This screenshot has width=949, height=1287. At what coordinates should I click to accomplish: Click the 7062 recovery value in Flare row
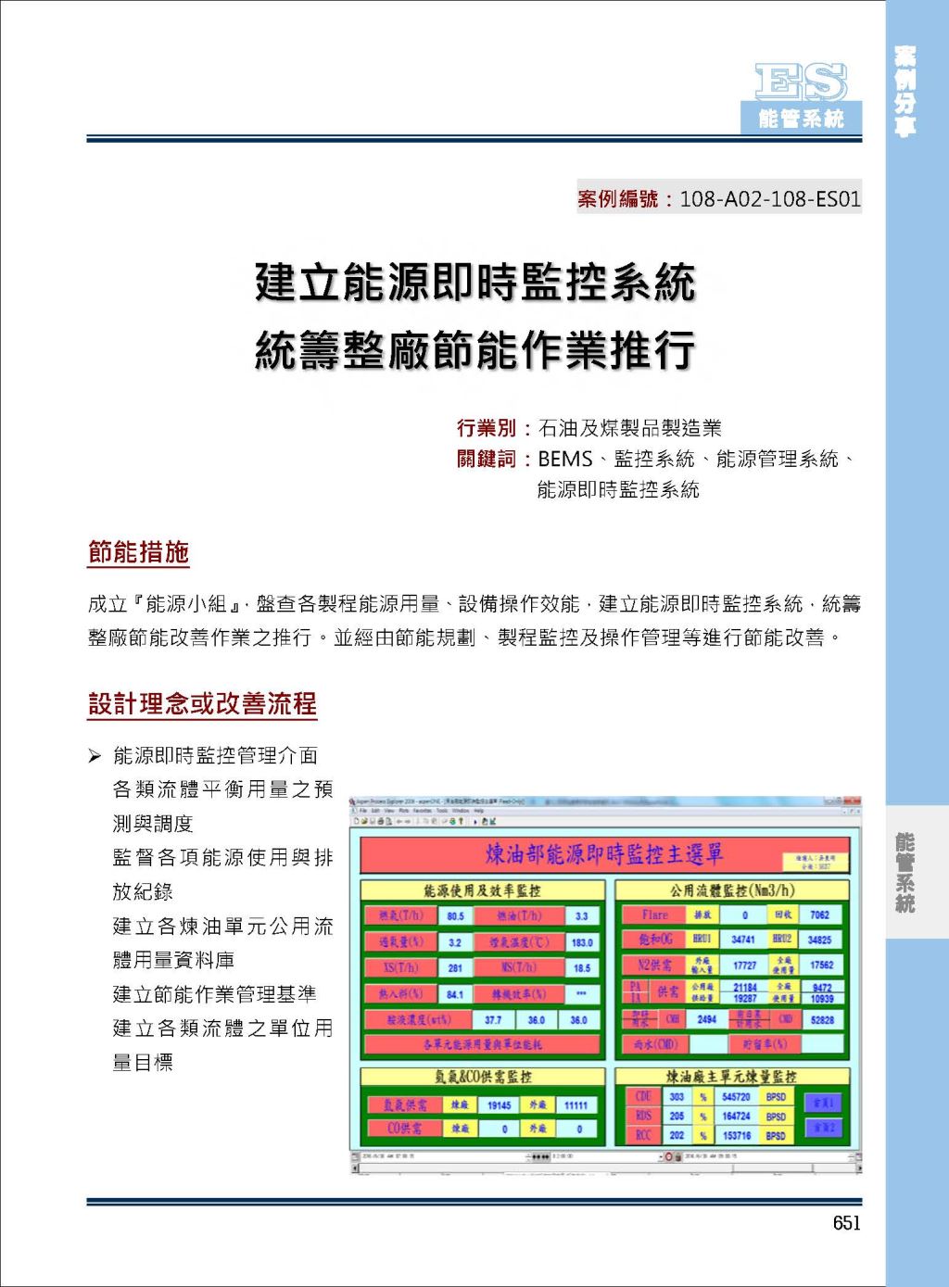click(820, 915)
